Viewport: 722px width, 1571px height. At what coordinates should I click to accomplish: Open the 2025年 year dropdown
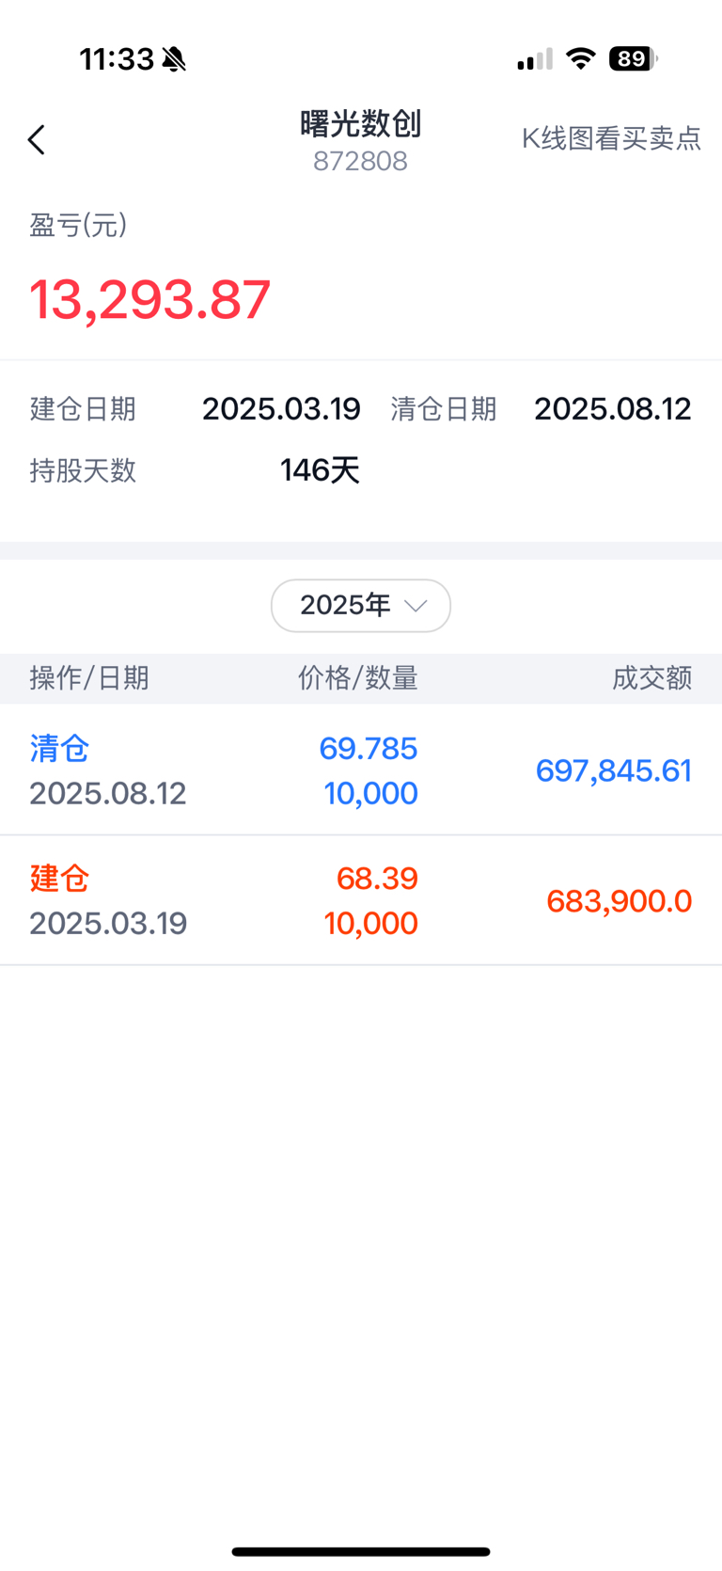(361, 605)
